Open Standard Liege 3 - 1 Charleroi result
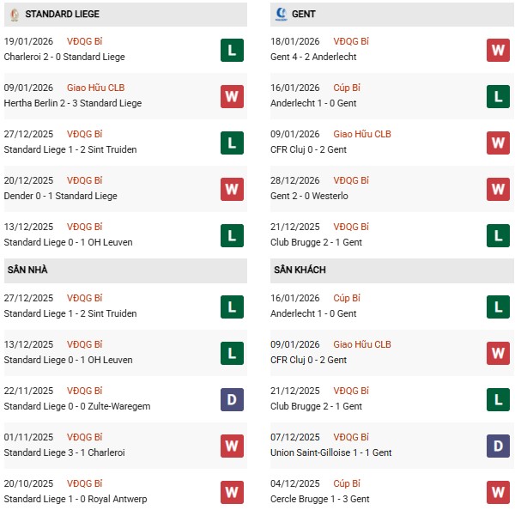Screen dimensions: 515x510 coord(66,452)
